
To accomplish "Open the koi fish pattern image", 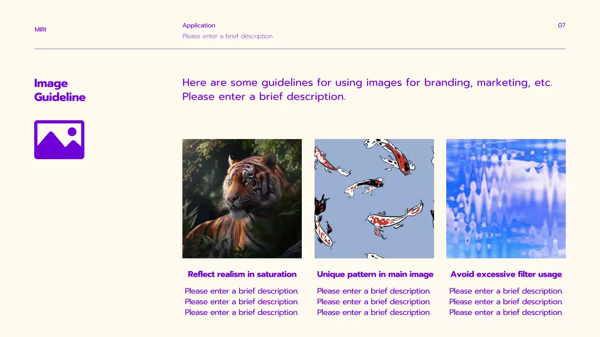I will (374, 198).
